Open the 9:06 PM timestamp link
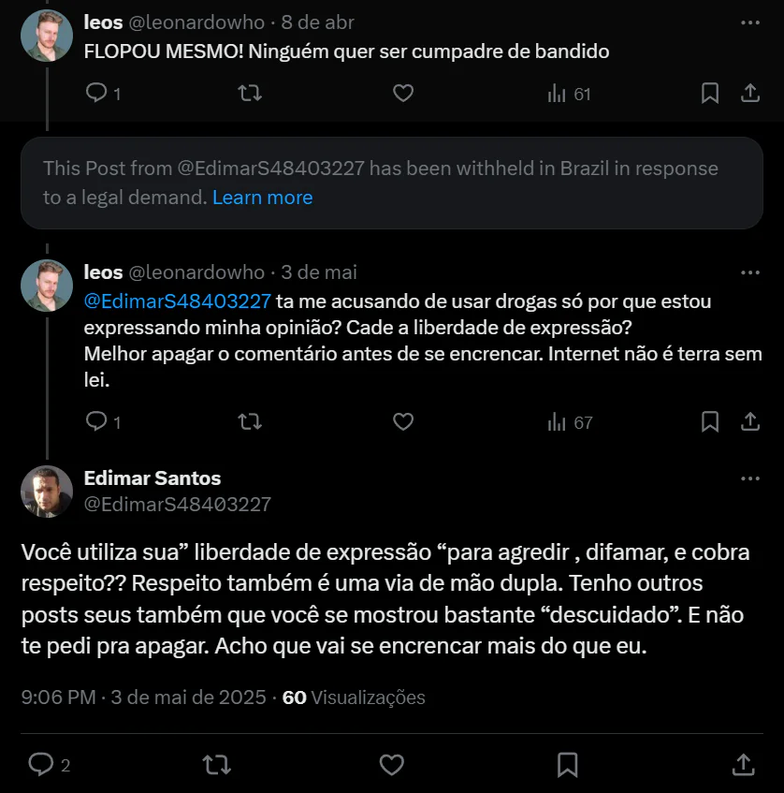 (x=58, y=698)
